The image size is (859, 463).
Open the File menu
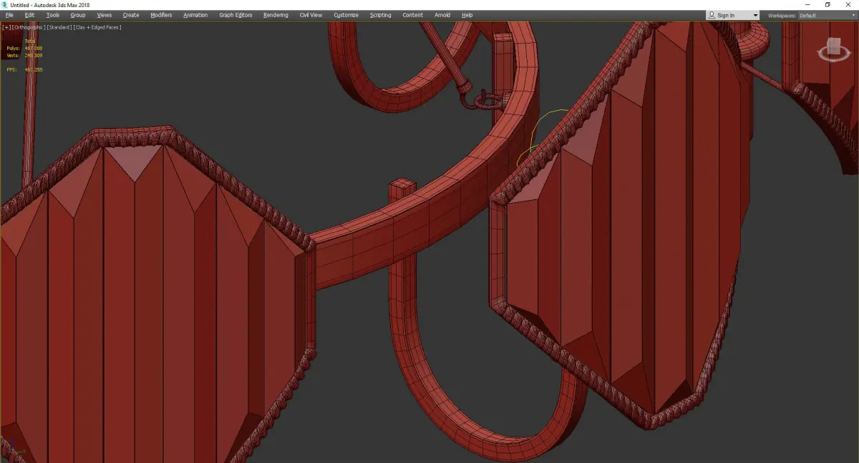click(x=9, y=15)
